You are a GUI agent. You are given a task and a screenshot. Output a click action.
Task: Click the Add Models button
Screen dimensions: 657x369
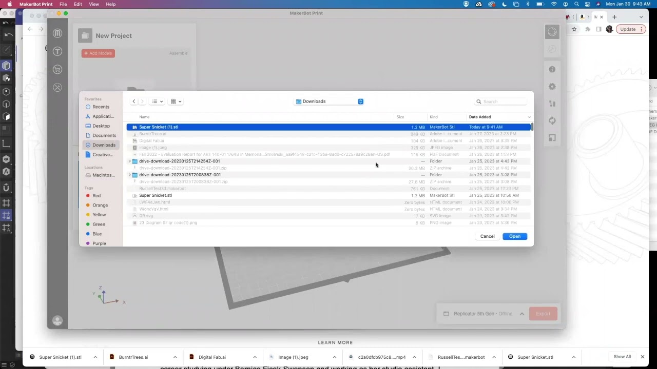click(x=98, y=53)
